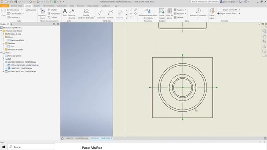267x150 pixels.
Task: Collapse the Cajetines tree node
Action: click(4, 43)
